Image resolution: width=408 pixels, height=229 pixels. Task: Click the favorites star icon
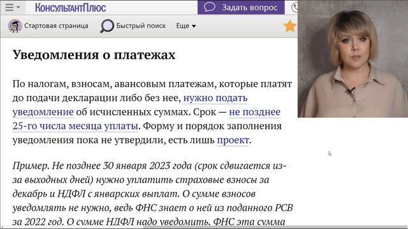pos(289,26)
